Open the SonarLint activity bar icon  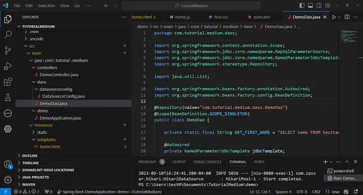click(x=8, y=113)
